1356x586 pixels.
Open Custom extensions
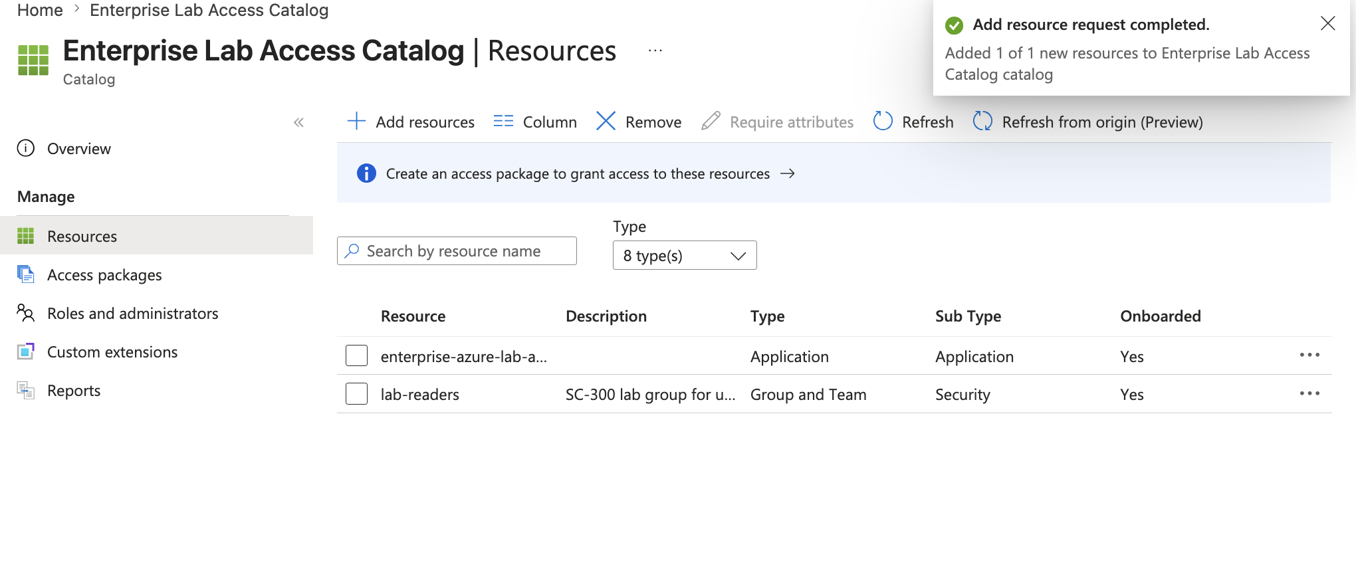pyautogui.click(x=112, y=352)
